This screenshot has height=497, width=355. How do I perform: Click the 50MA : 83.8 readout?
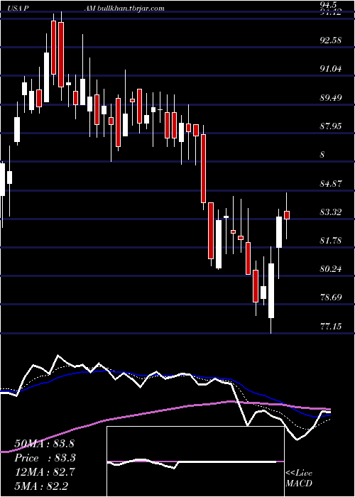coord(44,443)
